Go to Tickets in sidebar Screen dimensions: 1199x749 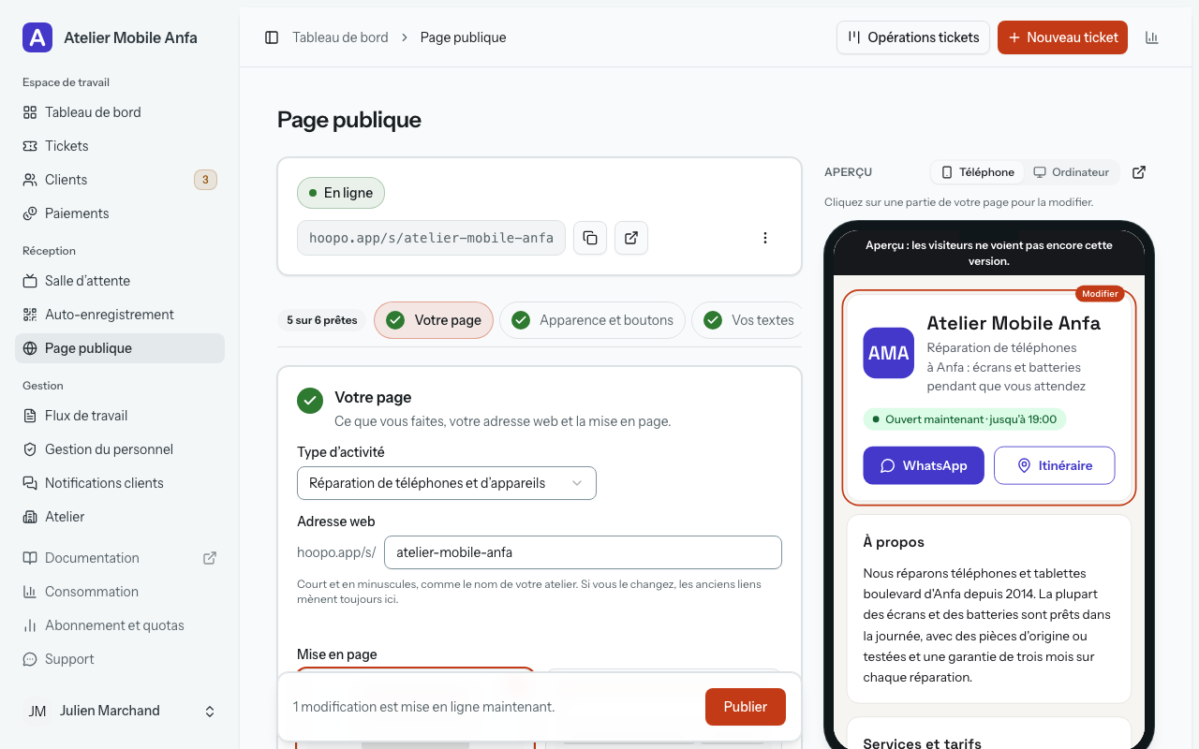coord(120,146)
